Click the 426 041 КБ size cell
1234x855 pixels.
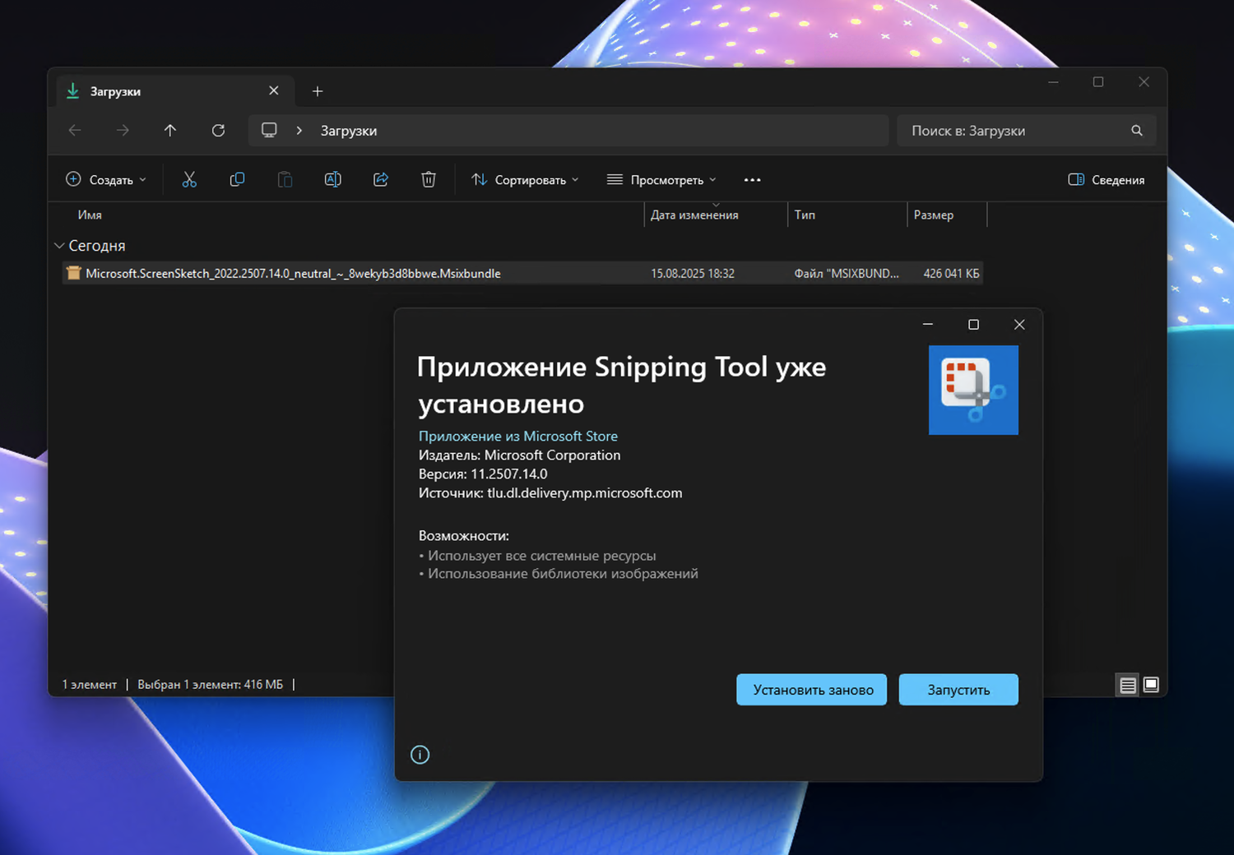tap(951, 274)
